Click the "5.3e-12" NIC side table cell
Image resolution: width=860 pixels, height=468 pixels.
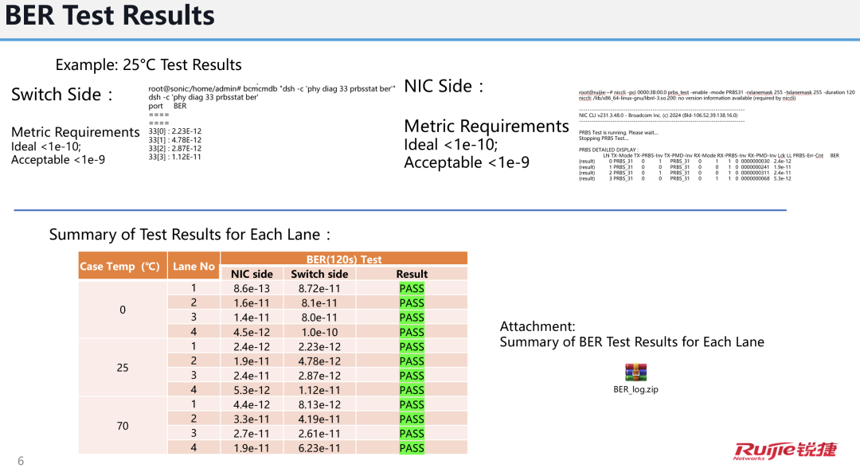pyautogui.click(x=252, y=390)
